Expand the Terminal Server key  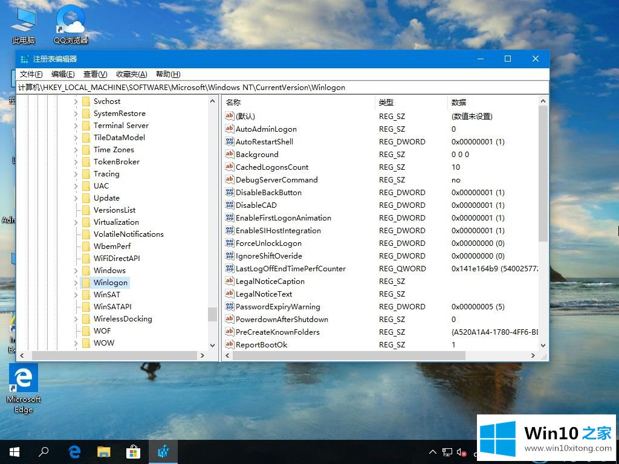pos(76,126)
